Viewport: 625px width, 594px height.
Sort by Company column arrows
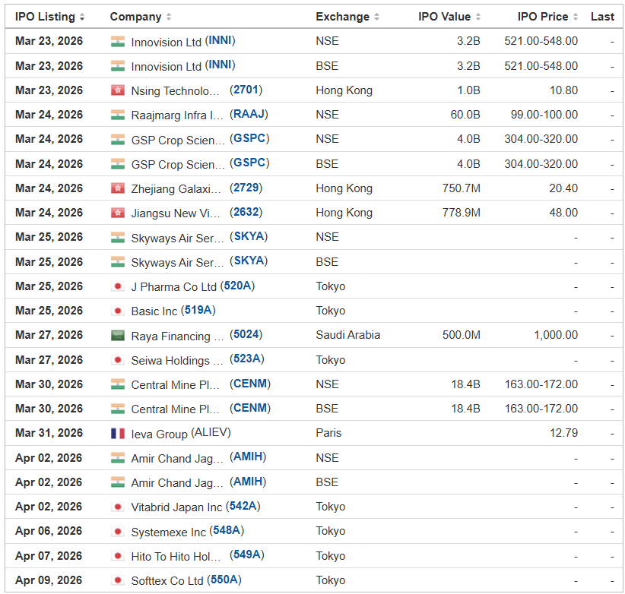(169, 17)
